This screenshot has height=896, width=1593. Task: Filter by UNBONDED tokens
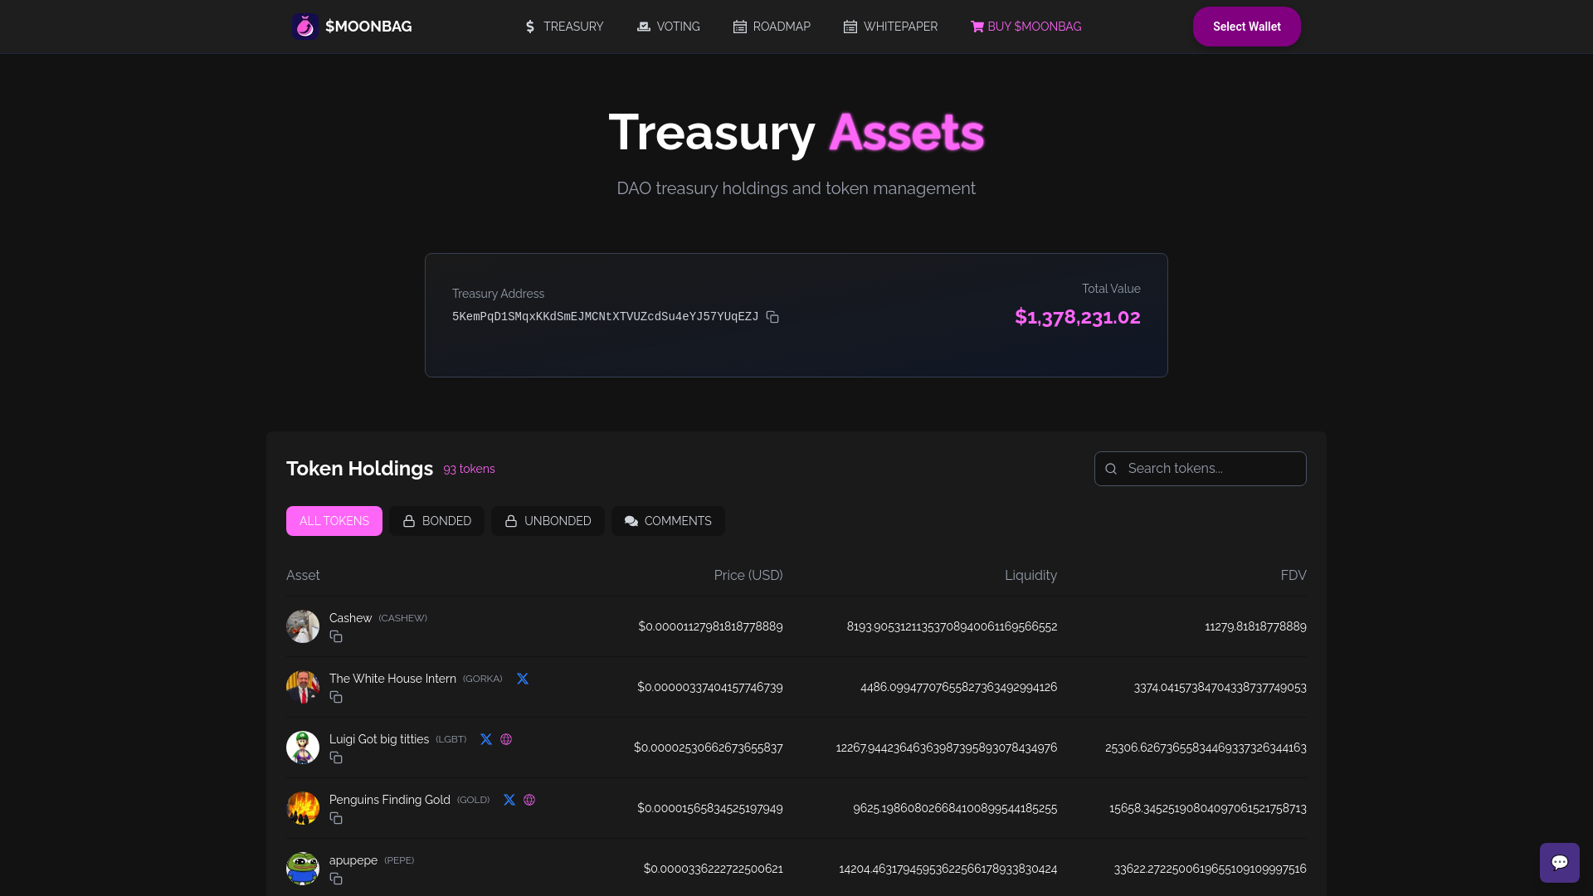click(x=548, y=521)
